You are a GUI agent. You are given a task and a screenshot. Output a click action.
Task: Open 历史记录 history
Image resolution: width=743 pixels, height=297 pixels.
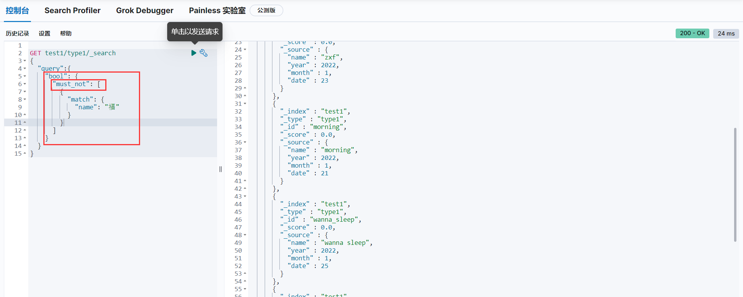[17, 34]
